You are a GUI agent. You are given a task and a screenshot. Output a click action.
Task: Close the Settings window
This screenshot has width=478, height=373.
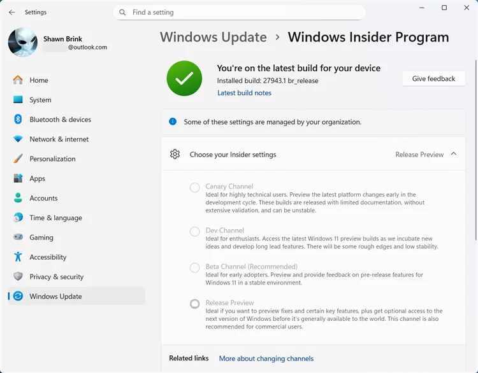coord(467,8)
